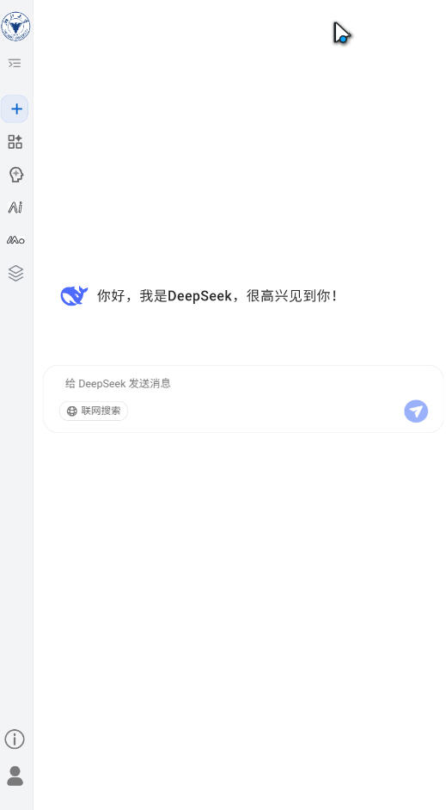Click the blue DeepSeek whale logo

click(x=74, y=296)
